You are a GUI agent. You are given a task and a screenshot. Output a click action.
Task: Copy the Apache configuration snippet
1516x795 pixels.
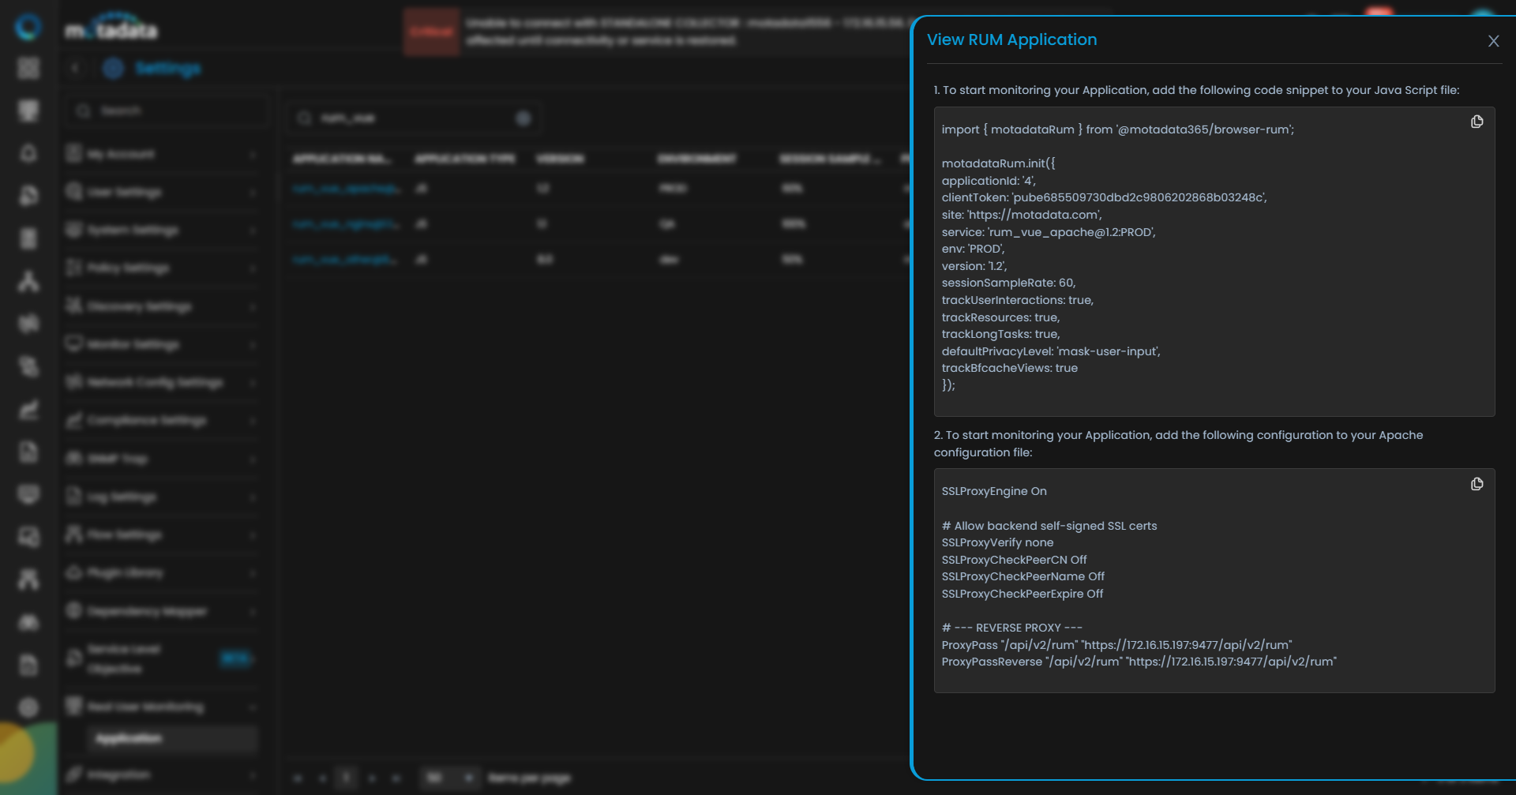[1477, 484]
